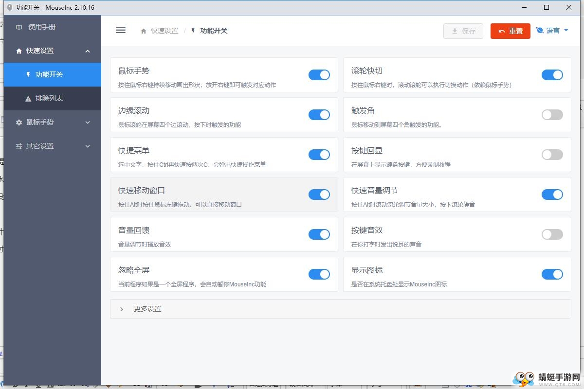Click the 鼠标手势 card title
This screenshot has height=389, width=584.
coord(134,71)
